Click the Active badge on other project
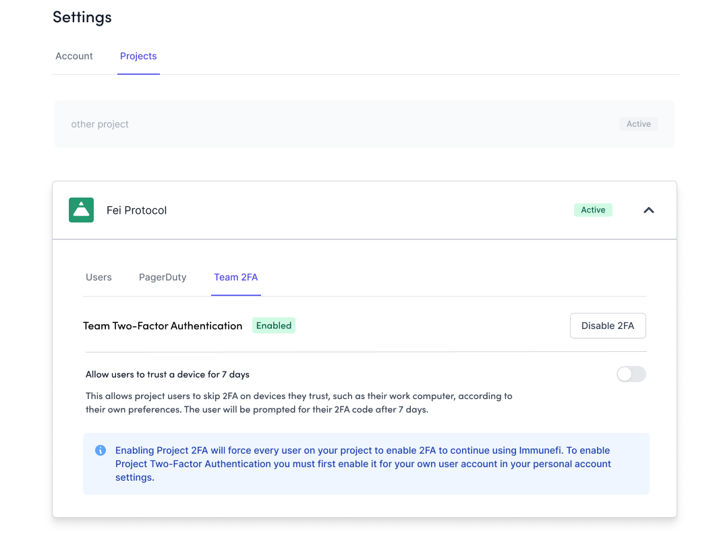715x538 pixels. [638, 123]
